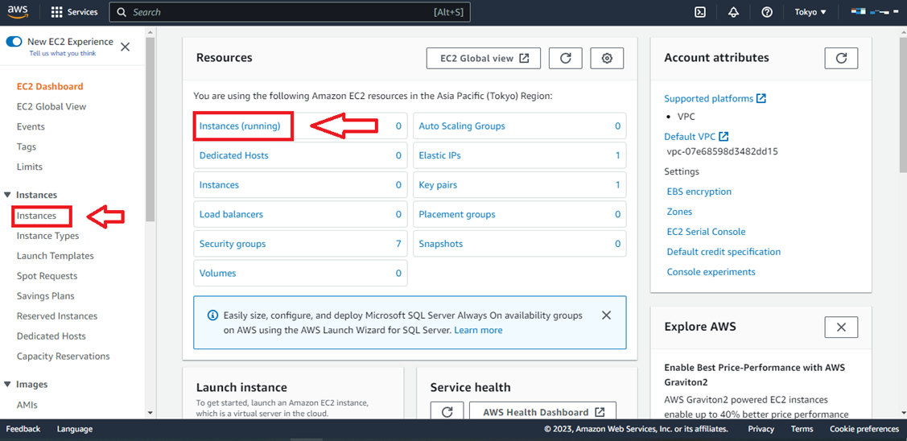Open Resources settings gear
The image size is (907, 441).
(607, 58)
